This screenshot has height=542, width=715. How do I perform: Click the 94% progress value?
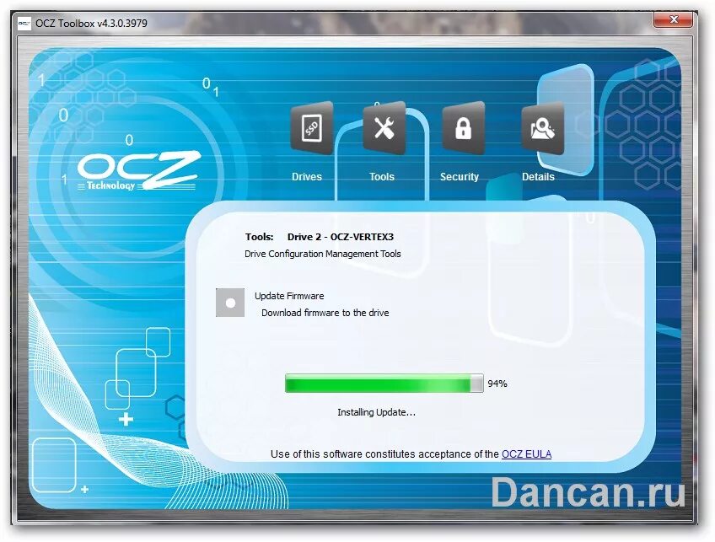(x=497, y=384)
